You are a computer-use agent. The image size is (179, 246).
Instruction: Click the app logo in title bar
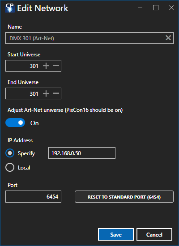[10, 8]
